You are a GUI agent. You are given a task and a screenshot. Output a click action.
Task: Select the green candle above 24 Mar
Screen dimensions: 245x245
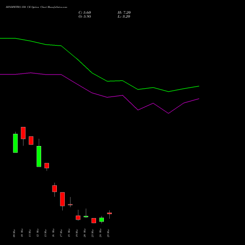(101, 220)
